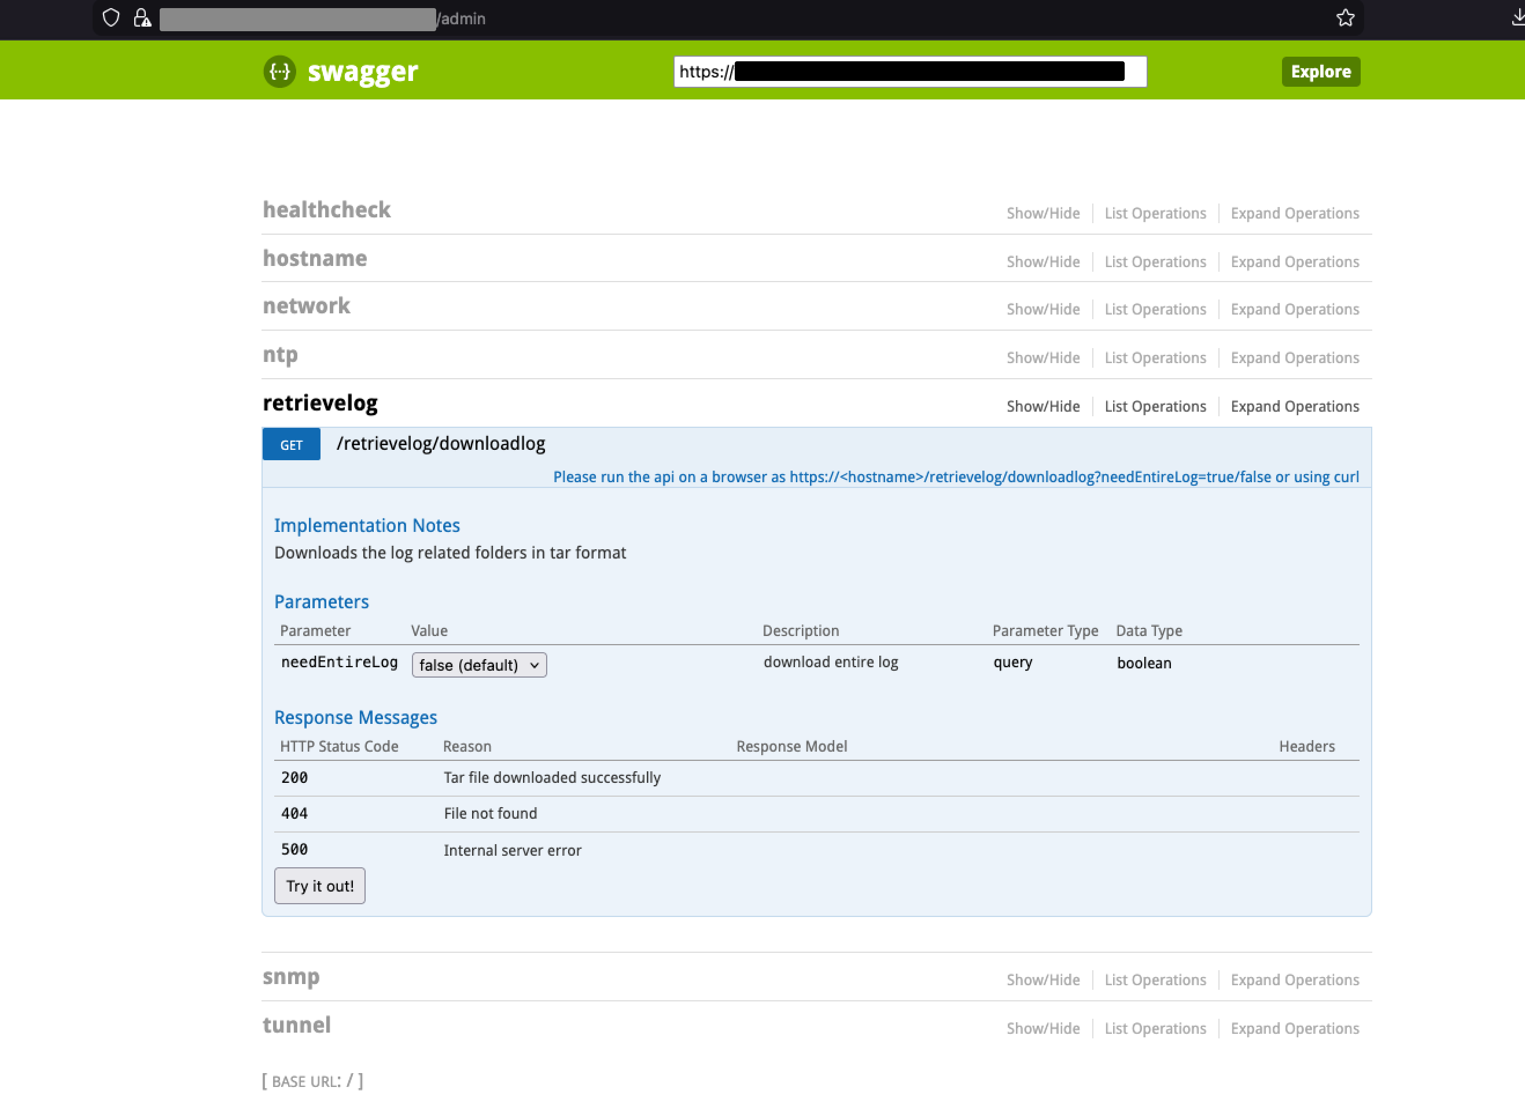The height and width of the screenshot is (1102, 1525).
Task: Toggle Show/Hide for retrievelog
Action: 1043,406
